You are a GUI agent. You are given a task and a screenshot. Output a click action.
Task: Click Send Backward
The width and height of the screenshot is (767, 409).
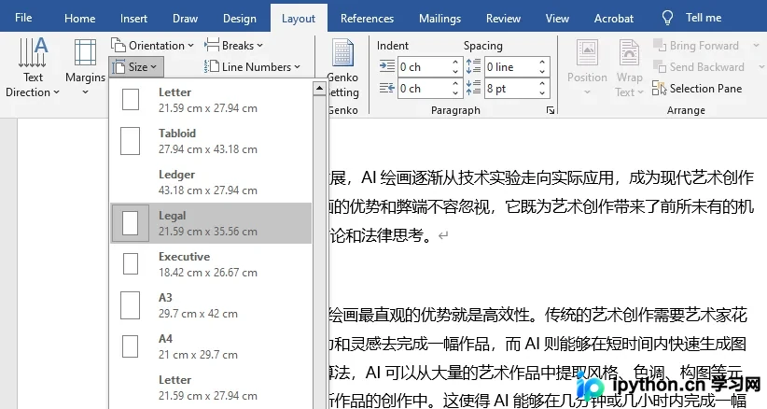pyautogui.click(x=699, y=67)
